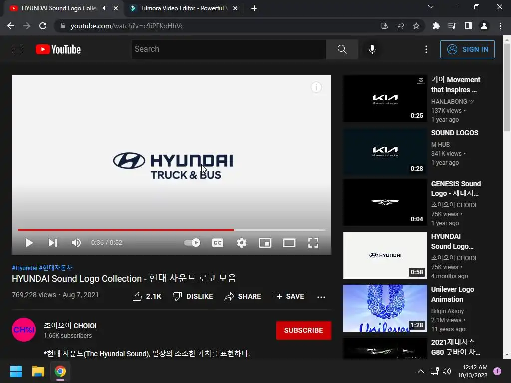Open the Chrome extensions puzzle icon

pos(436,26)
